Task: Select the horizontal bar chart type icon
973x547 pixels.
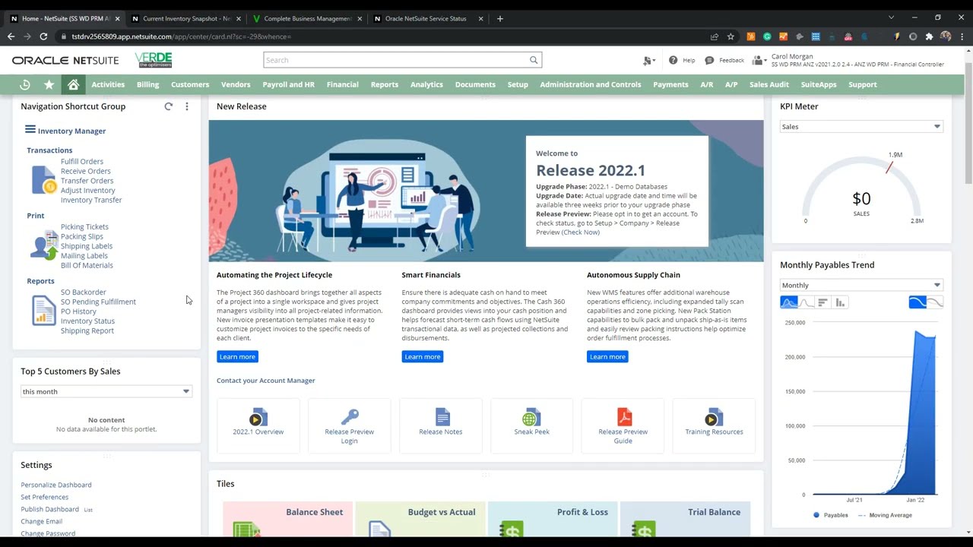Action: 822,302
